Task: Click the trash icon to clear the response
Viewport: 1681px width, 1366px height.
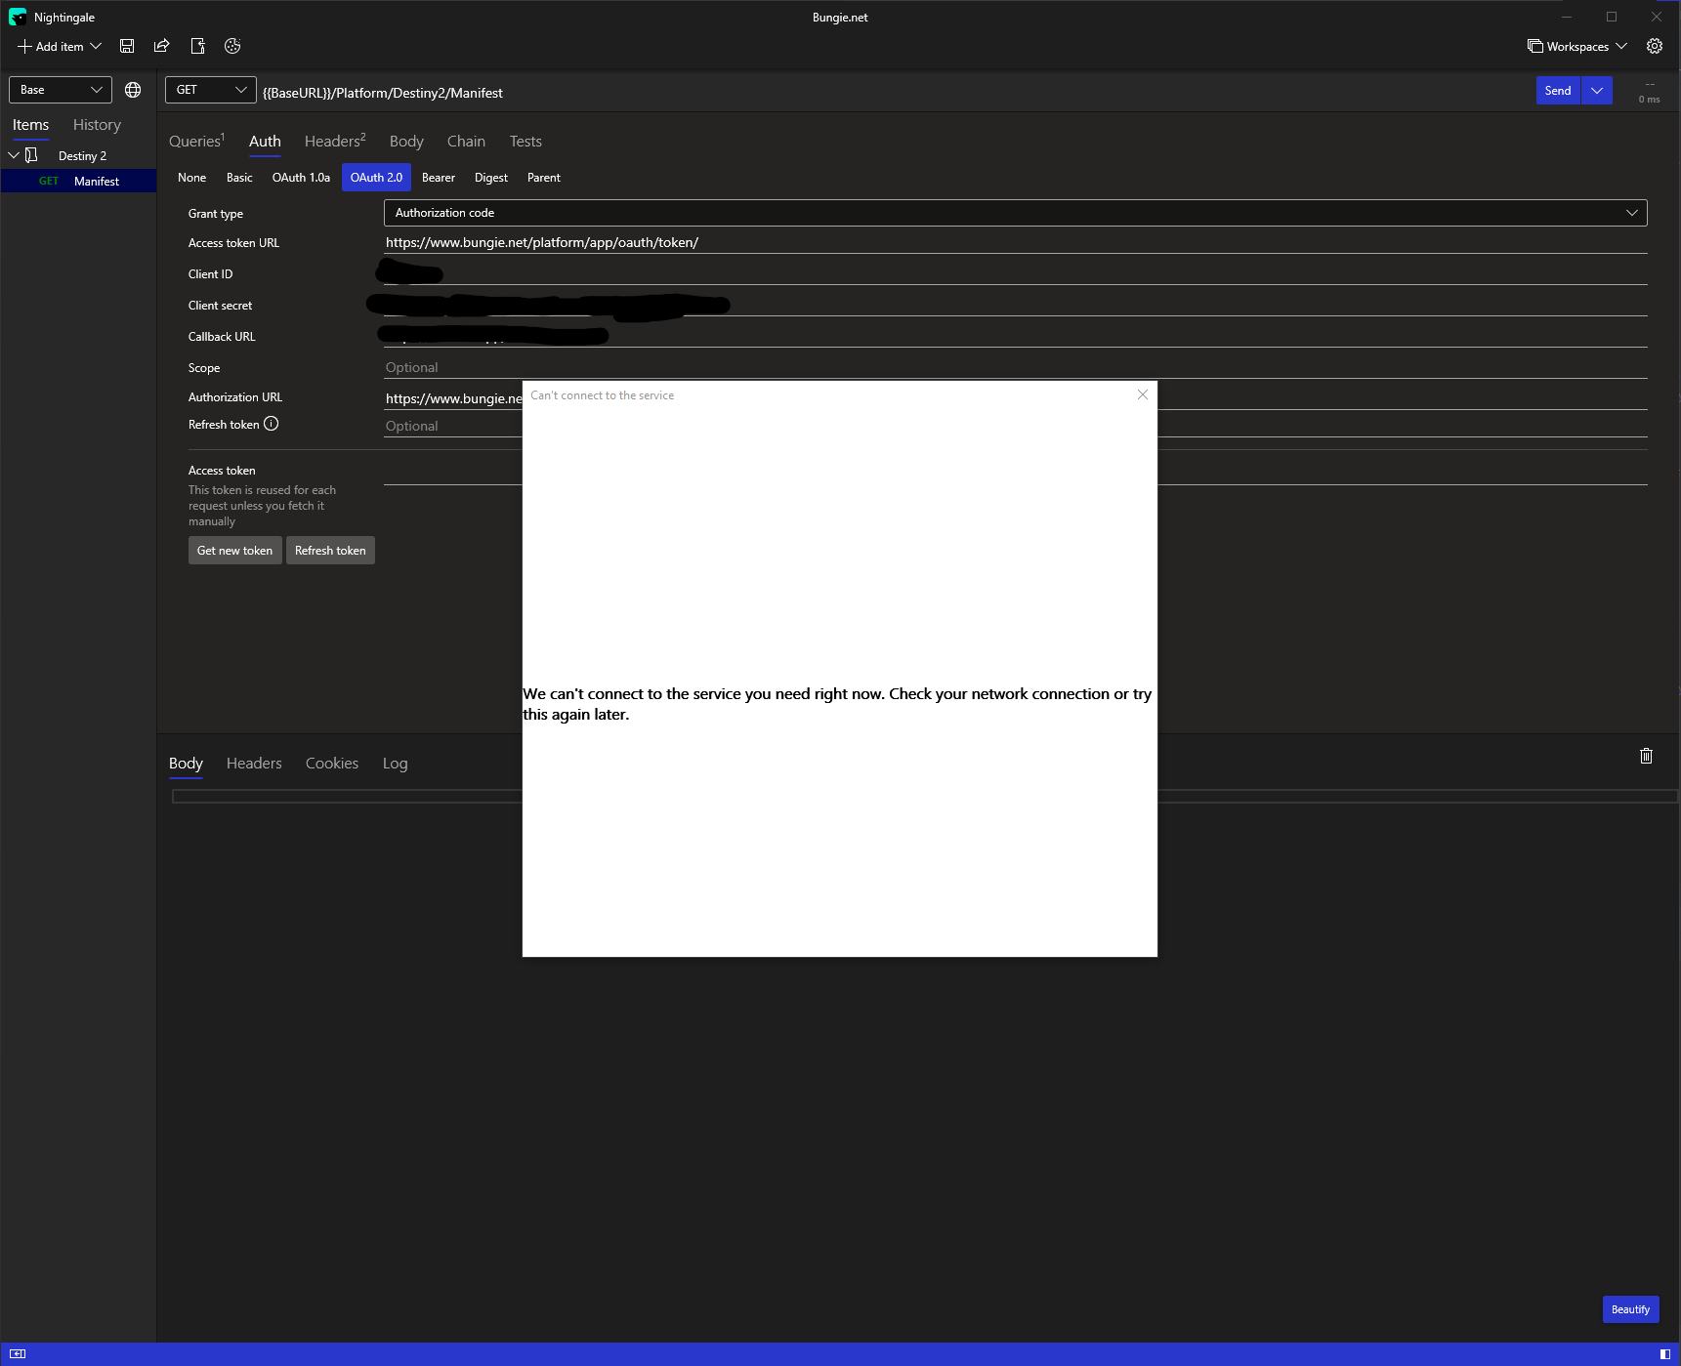Action: (x=1646, y=756)
